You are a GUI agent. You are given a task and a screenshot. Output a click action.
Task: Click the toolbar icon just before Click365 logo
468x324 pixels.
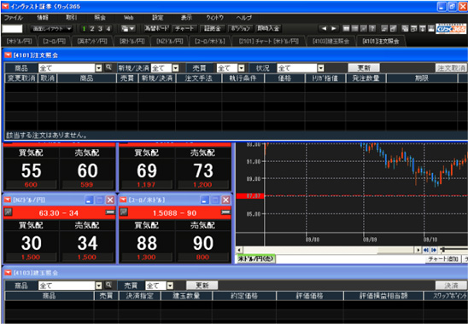pos(431,29)
